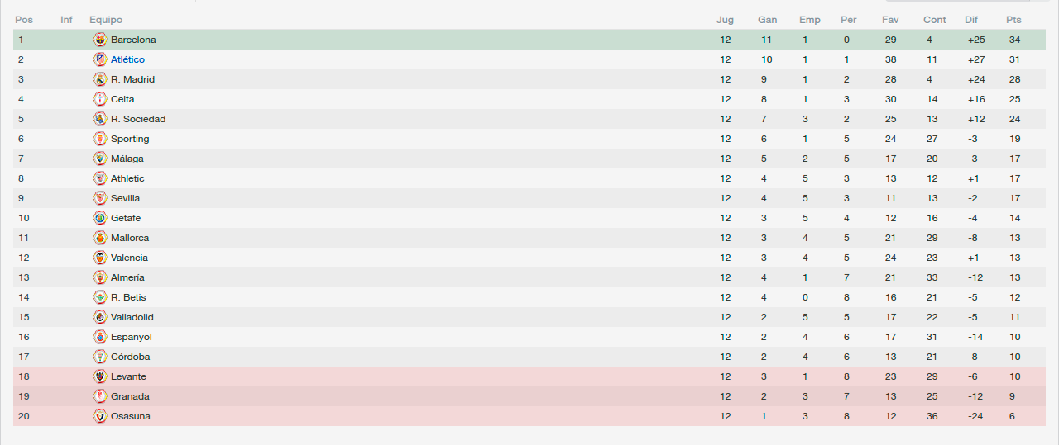Click the Barcelona club crest icon
Image resolution: width=1059 pixels, height=445 pixels.
100,40
